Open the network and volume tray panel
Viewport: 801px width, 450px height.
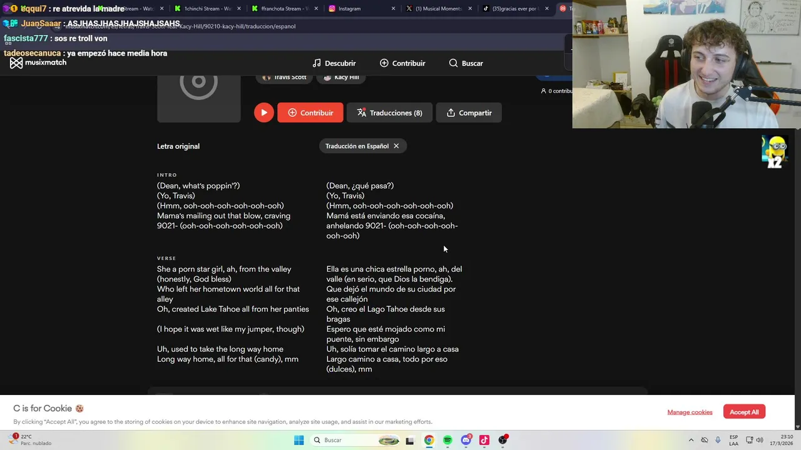coord(755,440)
